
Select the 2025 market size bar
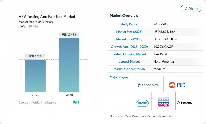pyautogui.click(x=36, y=76)
